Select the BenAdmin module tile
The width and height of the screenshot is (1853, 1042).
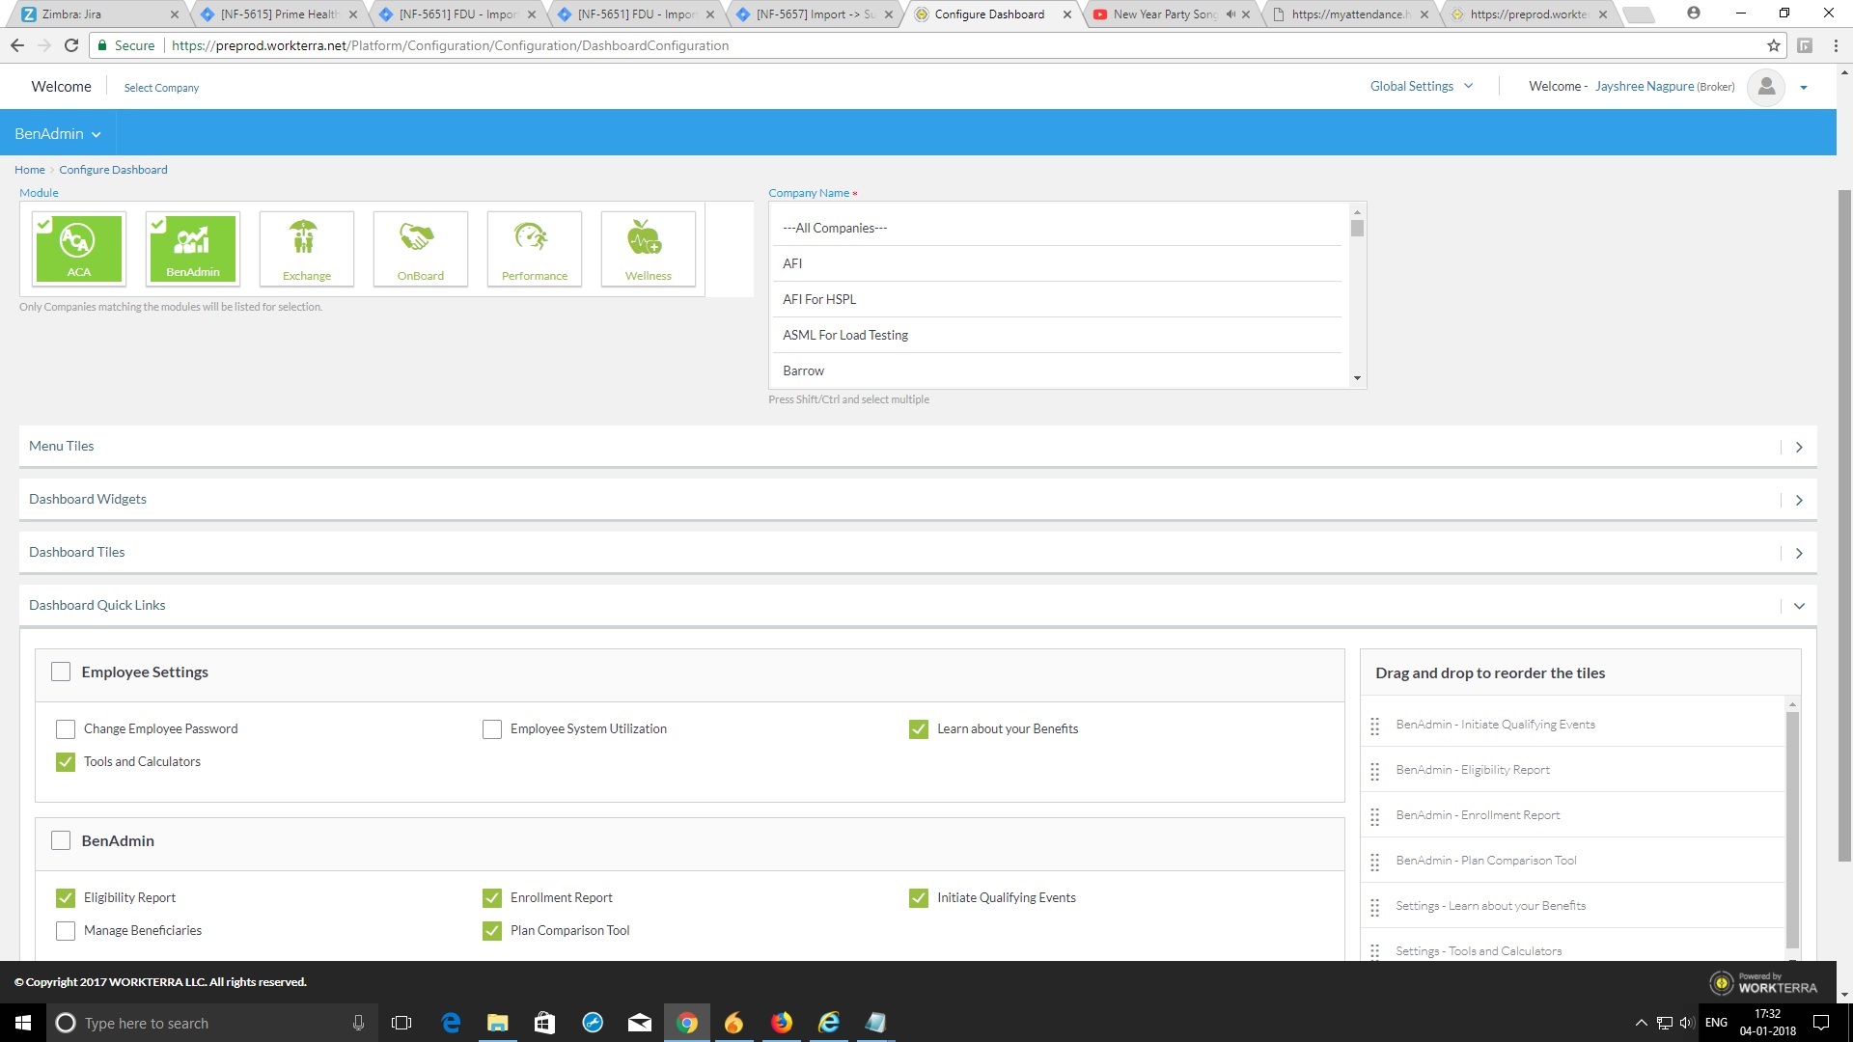click(193, 249)
